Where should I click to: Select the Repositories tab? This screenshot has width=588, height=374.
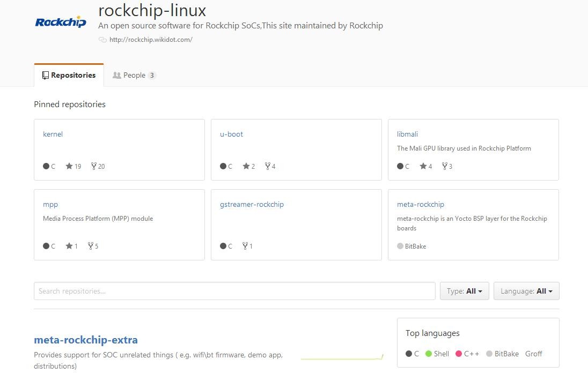pos(69,75)
